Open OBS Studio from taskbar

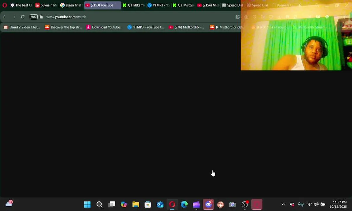pos(245,205)
